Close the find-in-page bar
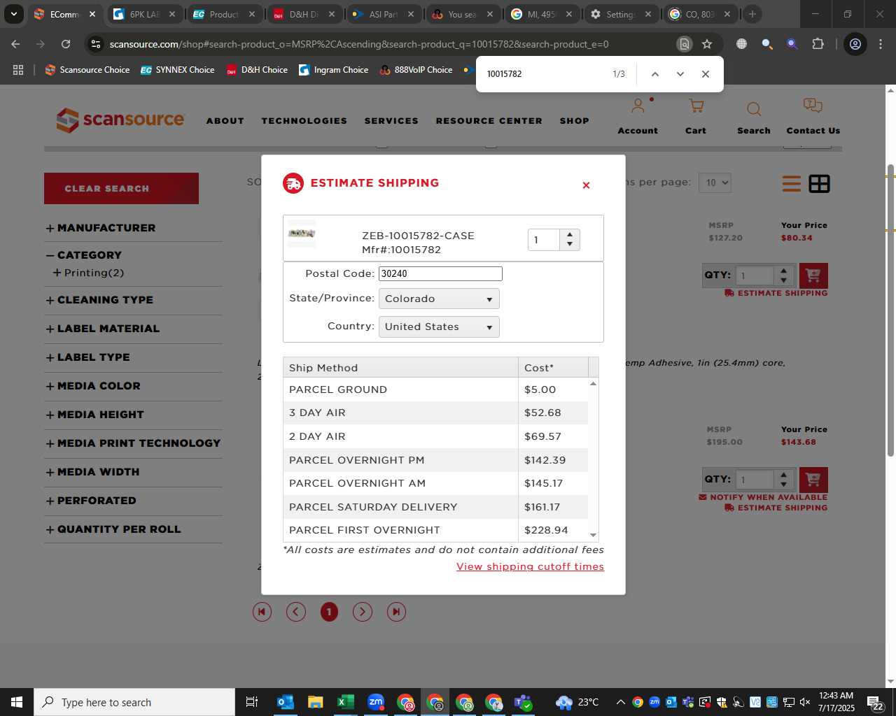This screenshot has height=716, width=896. point(706,74)
